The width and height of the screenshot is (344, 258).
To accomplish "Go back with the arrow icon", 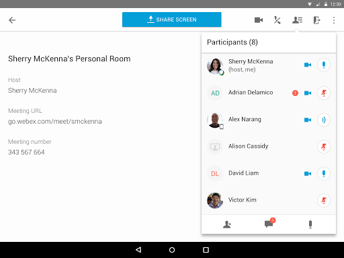I will click(12, 20).
